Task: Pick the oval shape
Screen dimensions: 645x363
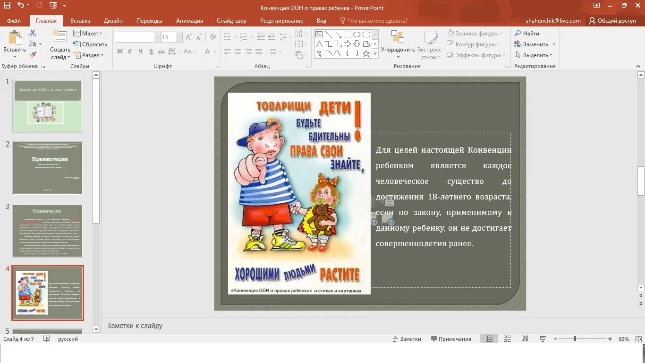Action: (356, 35)
